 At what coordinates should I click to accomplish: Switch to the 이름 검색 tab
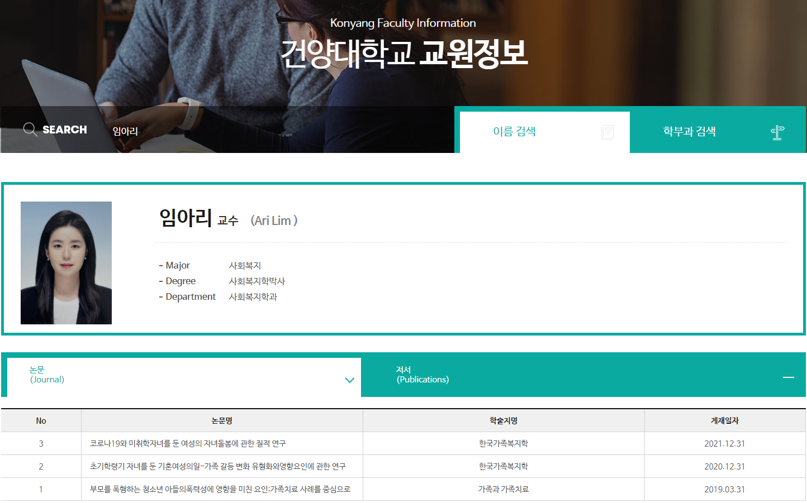(545, 132)
